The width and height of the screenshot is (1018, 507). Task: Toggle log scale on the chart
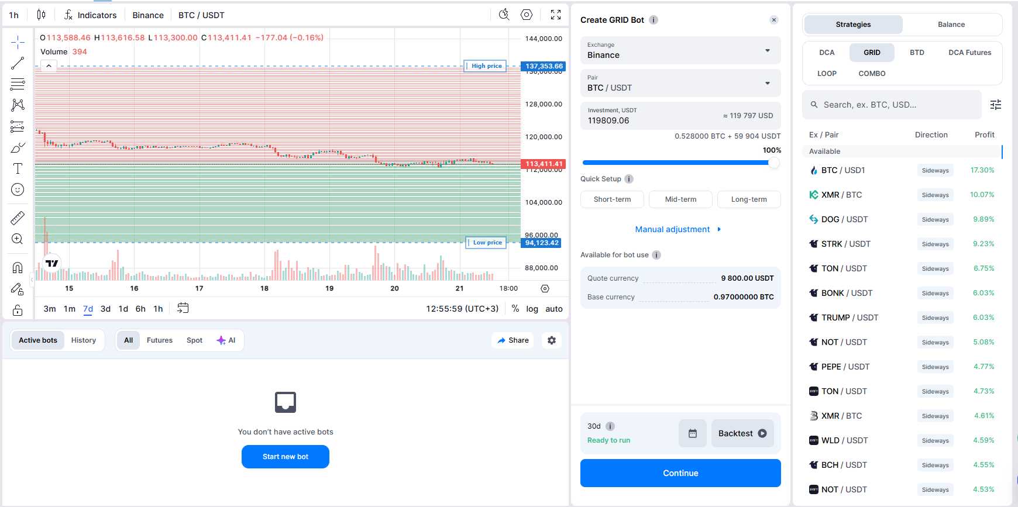532,309
